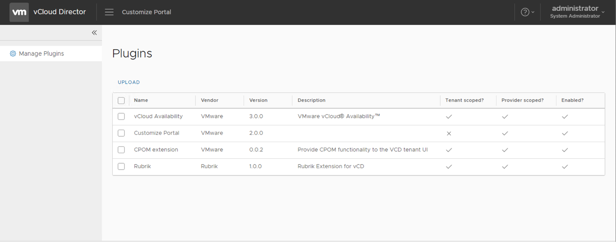This screenshot has height=242, width=616.
Task: Click tenant scoped checkmark for Rubrik
Action: [x=449, y=167]
